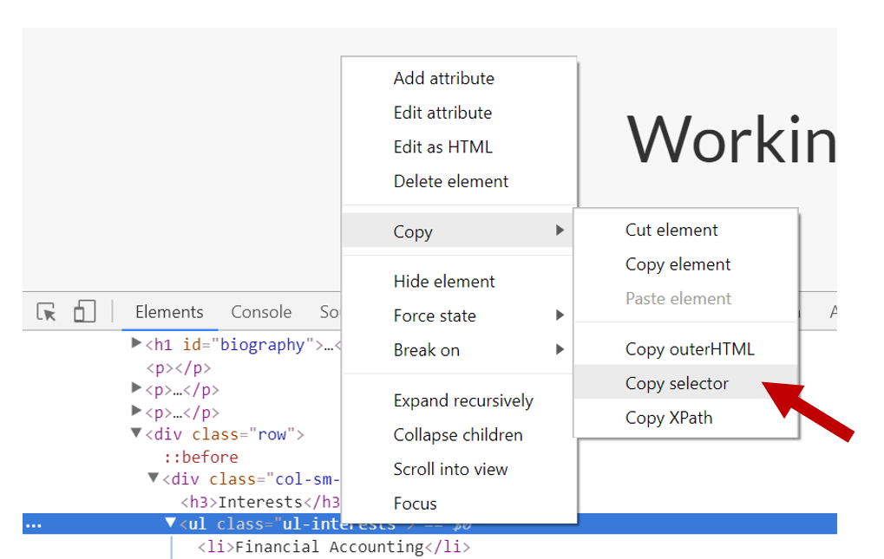This screenshot has width=884, height=559.
Task: Select Copy XPath option
Action: pos(669,417)
